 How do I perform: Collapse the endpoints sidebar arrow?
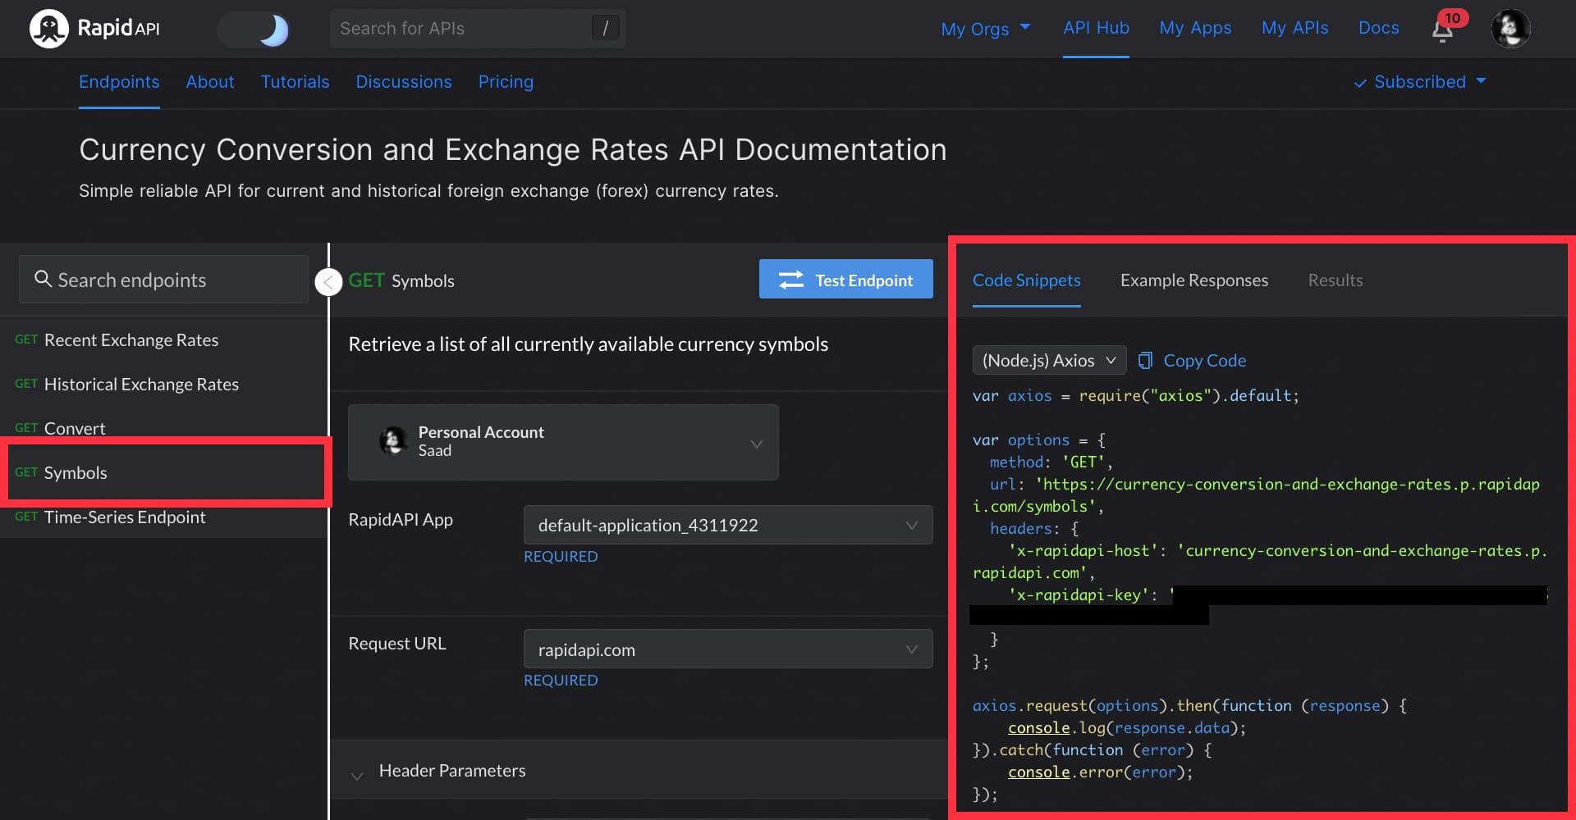[328, 282]
